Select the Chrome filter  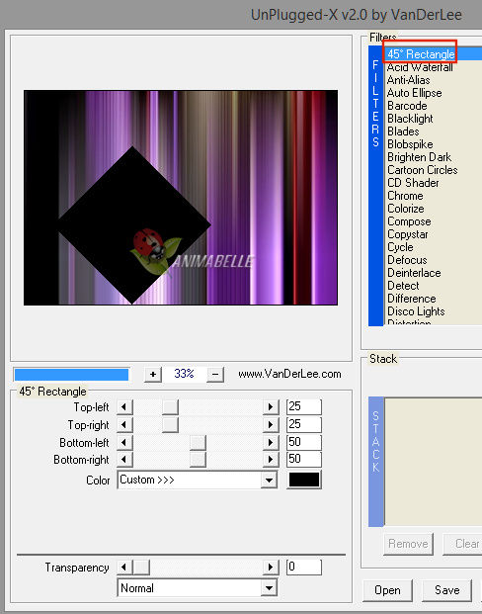405,196
